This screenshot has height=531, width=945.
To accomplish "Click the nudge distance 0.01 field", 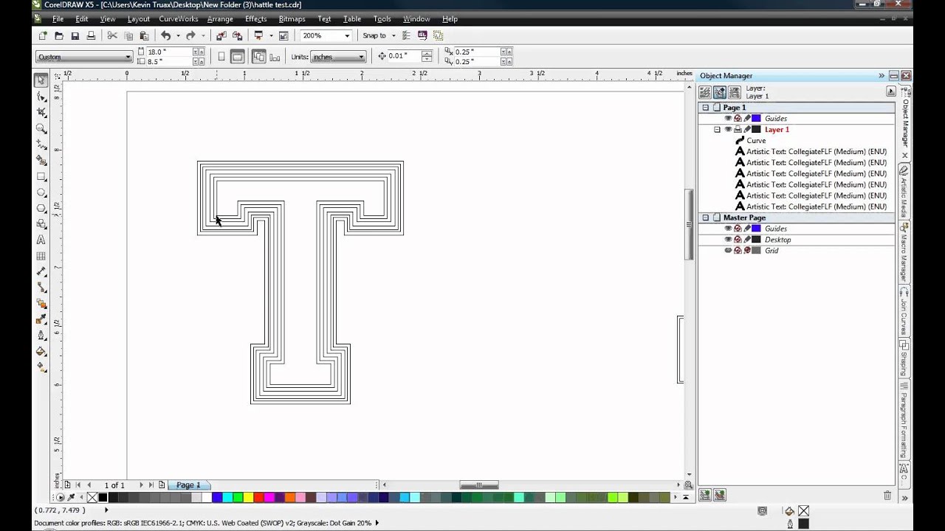I will pyautogui.click(x=404, y=56).
